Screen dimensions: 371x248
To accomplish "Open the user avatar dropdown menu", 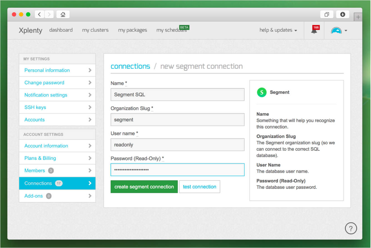I will (x=339, y=30).
